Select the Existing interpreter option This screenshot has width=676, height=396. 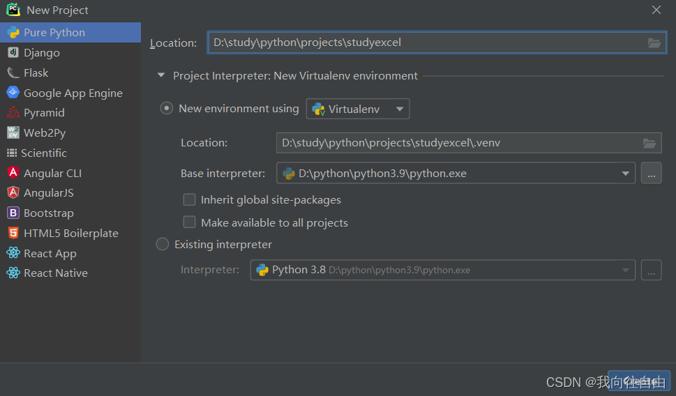(x=163, y=244)
